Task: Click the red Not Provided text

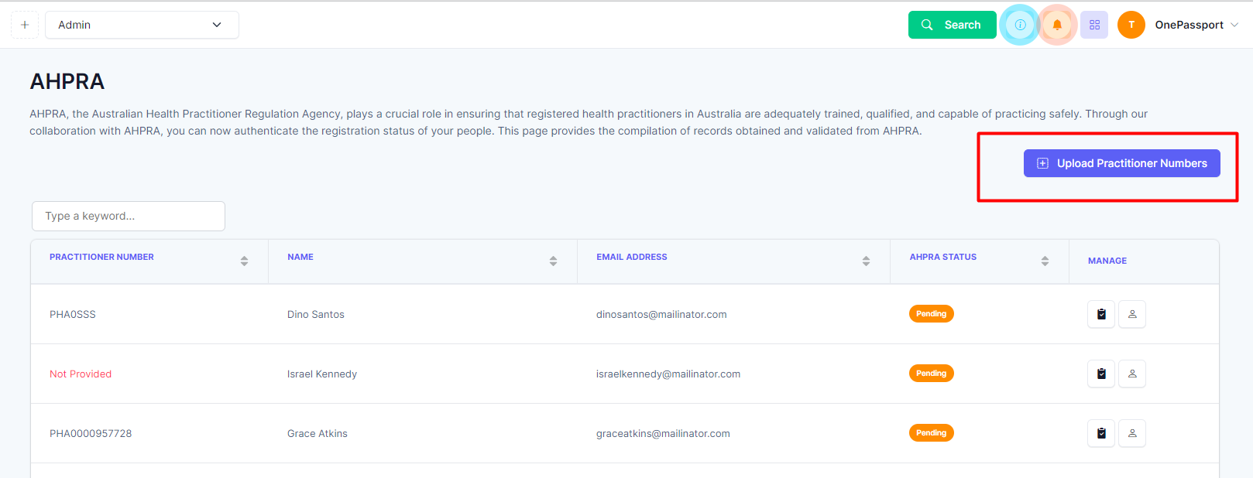Action: [81, 374]
